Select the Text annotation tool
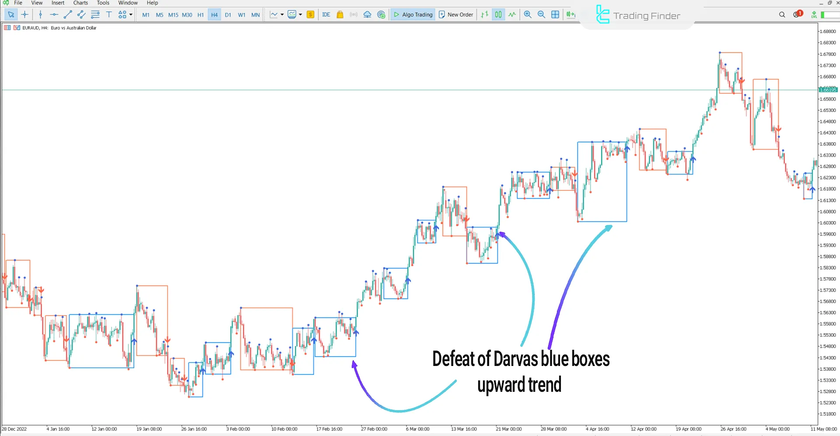 pyautogui.click(x=109, y=14)
